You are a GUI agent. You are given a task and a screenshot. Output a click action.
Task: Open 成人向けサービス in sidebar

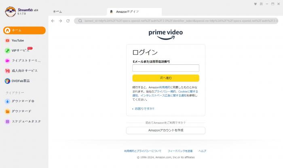pyautogui.click(x=24, y=71)
